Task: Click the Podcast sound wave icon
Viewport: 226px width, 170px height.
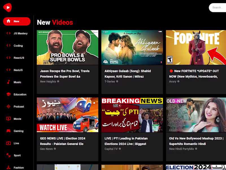Action: (8, 107)
